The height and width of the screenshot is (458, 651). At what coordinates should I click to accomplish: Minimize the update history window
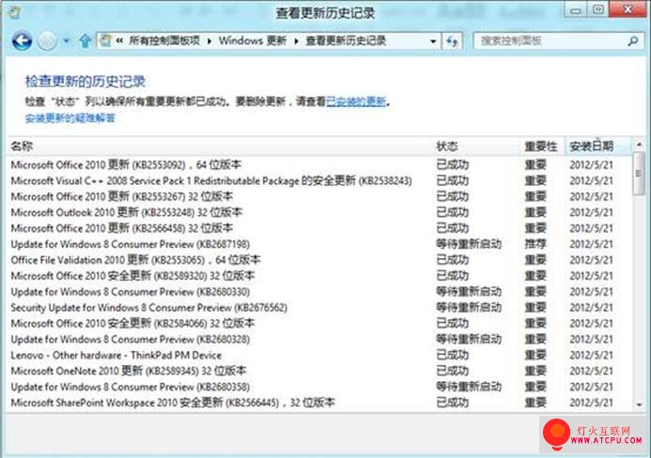576,10
